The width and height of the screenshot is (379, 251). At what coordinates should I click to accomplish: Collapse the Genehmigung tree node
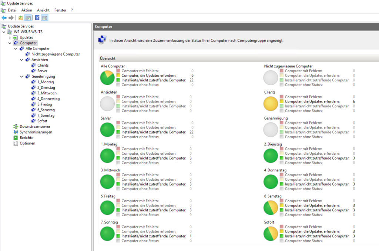(21, 76)
